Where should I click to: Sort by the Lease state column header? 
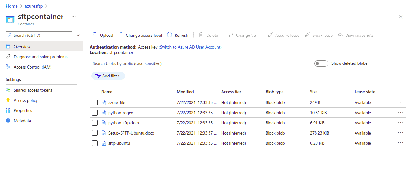point(365,92)
